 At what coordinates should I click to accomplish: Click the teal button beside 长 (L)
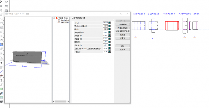[x=109, y=23]
